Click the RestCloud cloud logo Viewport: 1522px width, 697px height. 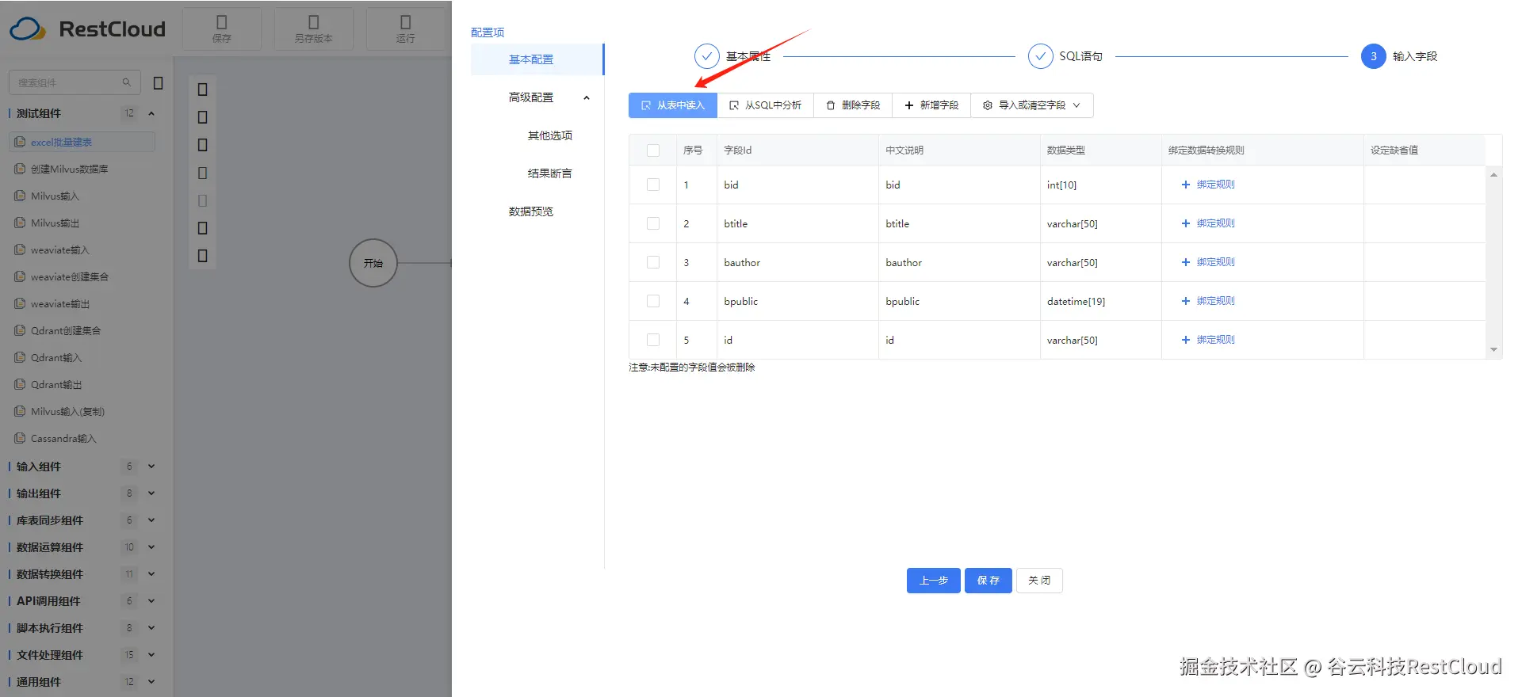pyautogui.click(x=28, y=29)
